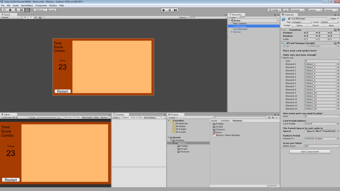
Task: Toggle Pivot handle position button
Action: tap(39, 10)
